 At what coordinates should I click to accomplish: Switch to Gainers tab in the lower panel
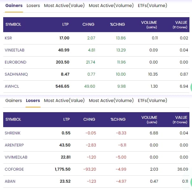click(x=14, y=100)
